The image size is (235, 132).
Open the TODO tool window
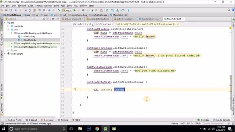tap(76, 120)
